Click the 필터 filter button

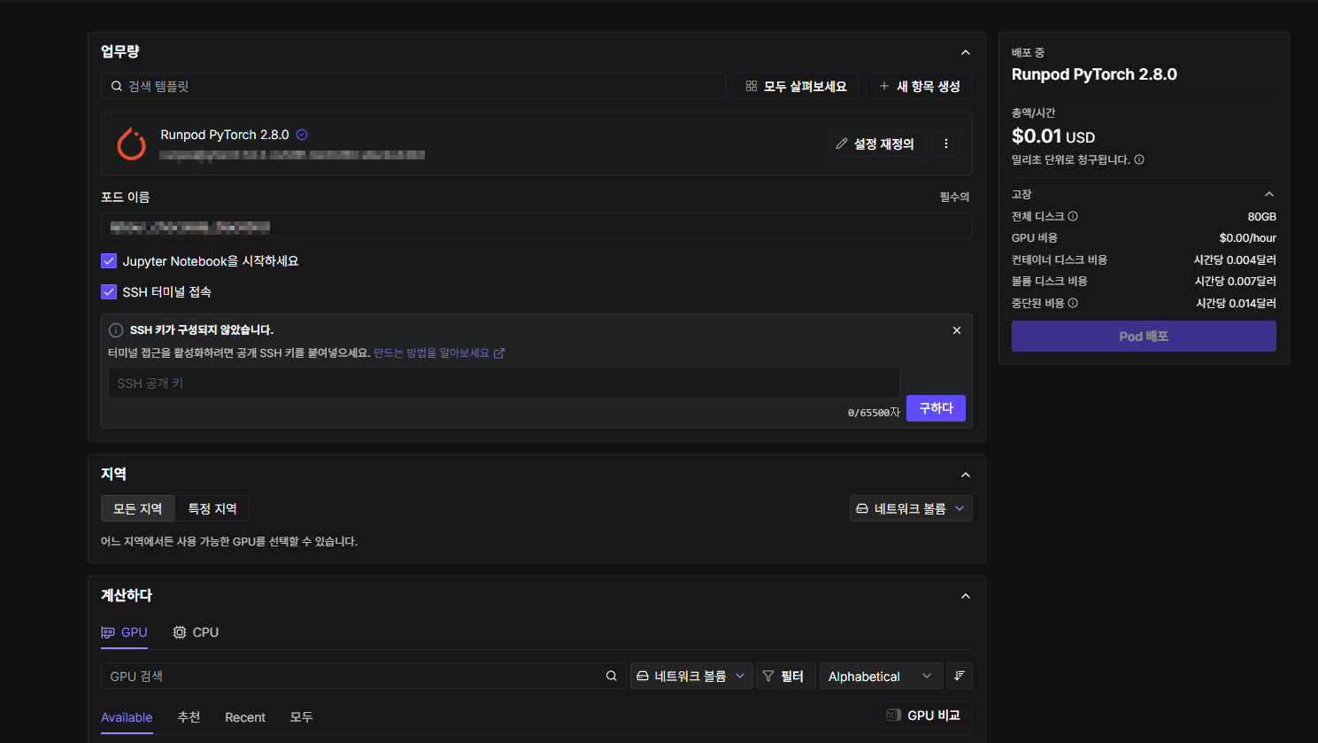pyautogui.click(x=786, y=676)
